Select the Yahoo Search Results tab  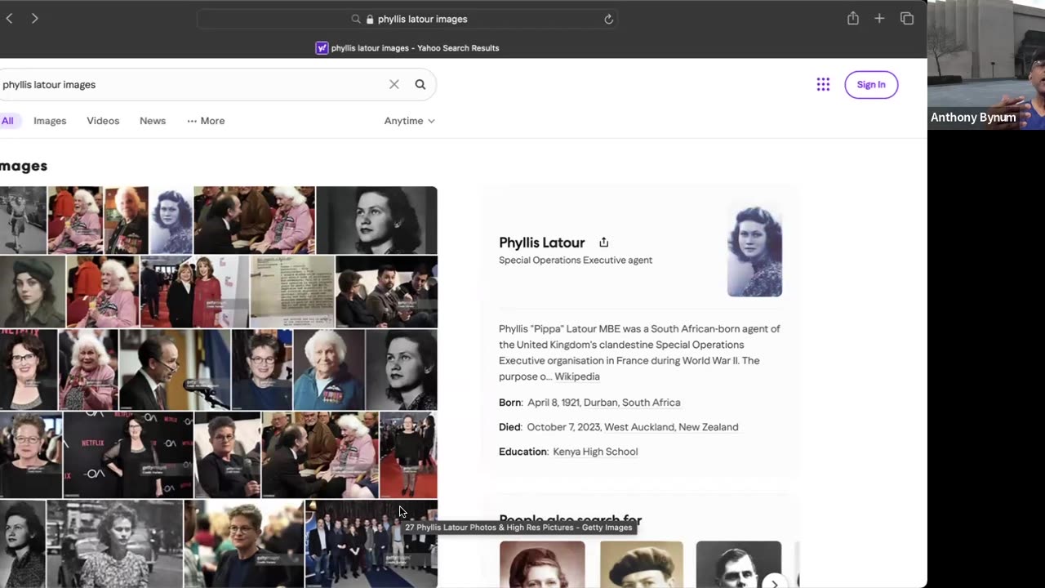[407, 48]
